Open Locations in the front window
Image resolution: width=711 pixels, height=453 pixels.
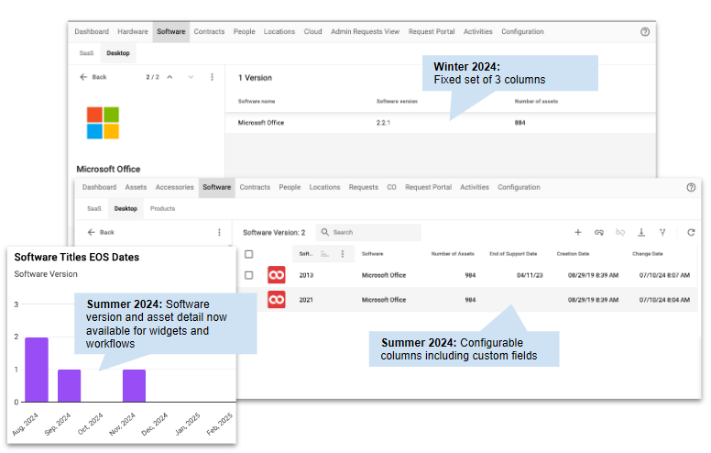pos(324,187)
